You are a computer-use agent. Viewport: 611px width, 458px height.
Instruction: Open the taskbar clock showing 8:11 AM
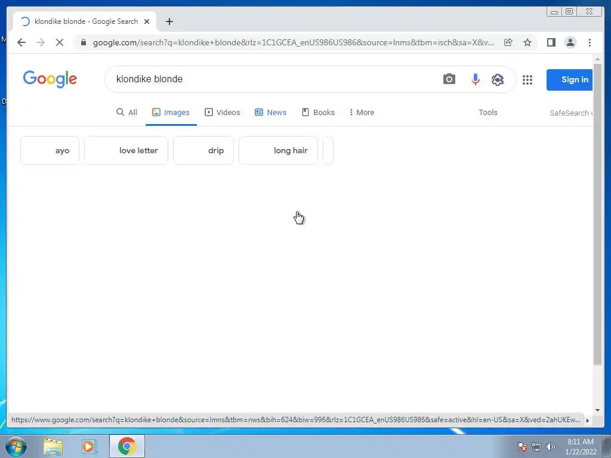coord(581,447)
